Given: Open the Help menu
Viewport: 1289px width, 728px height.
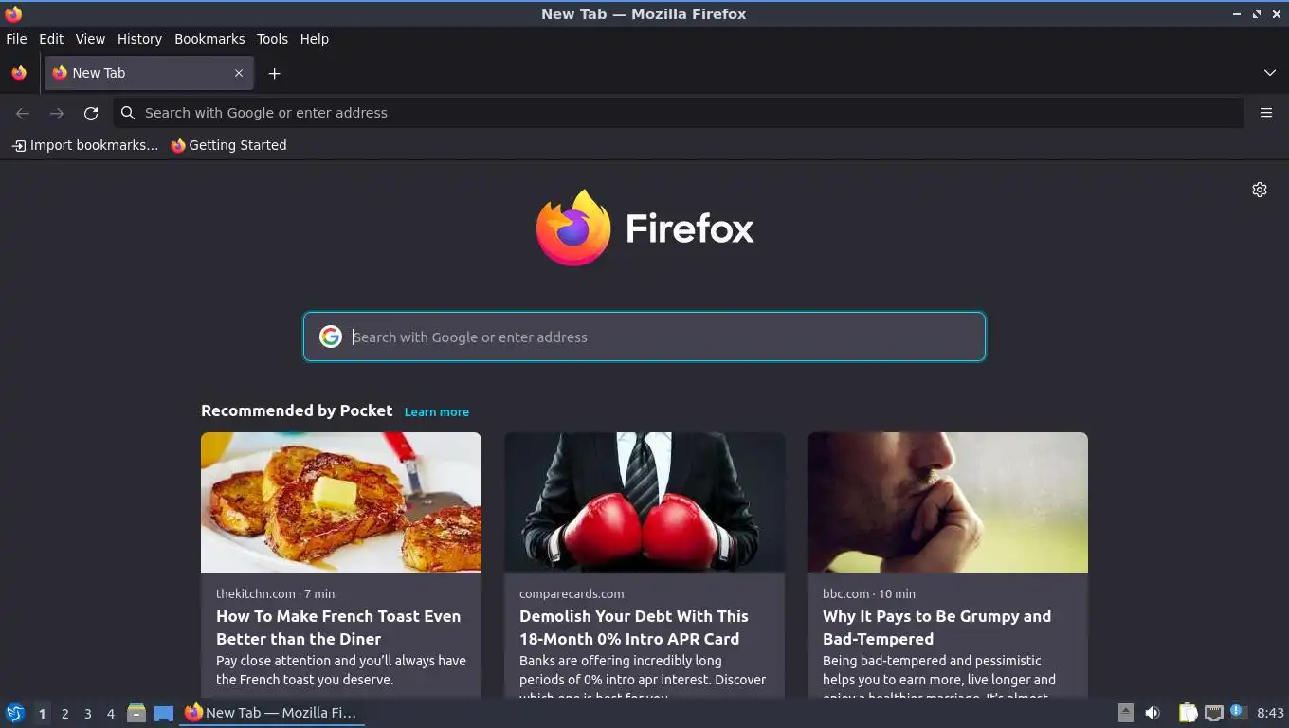Looking at the screenshot, I should click(x=314, y=39).
